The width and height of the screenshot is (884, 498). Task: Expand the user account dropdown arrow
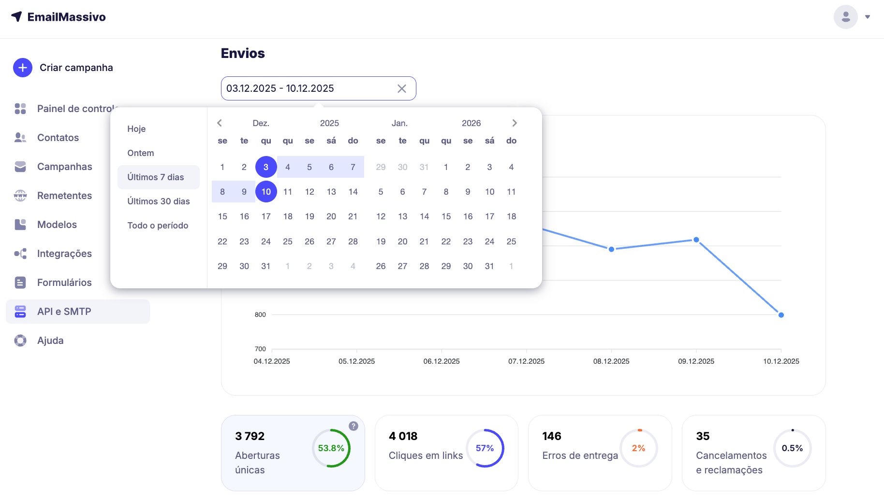[868, 17]
